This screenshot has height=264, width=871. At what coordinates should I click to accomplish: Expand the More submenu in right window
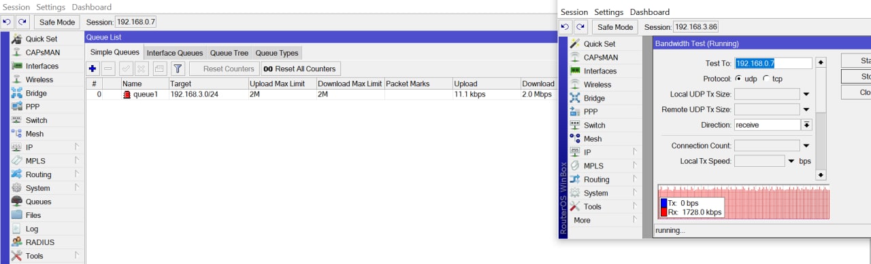pyautogui.click(x=635, y=220)
